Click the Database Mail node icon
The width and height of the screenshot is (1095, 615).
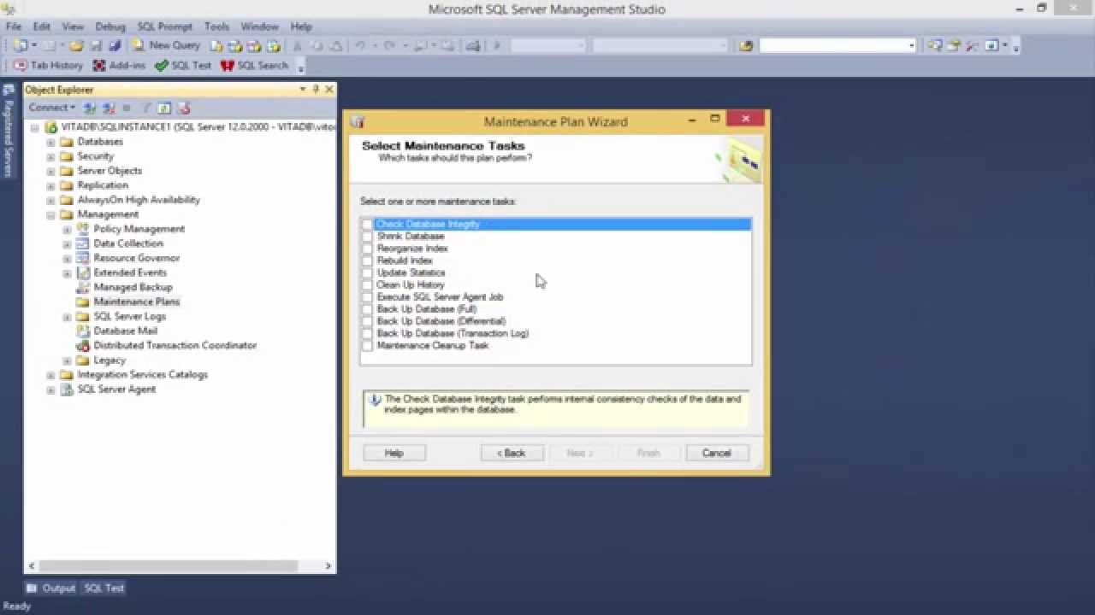pyautogui.click(x=83, y=331)
